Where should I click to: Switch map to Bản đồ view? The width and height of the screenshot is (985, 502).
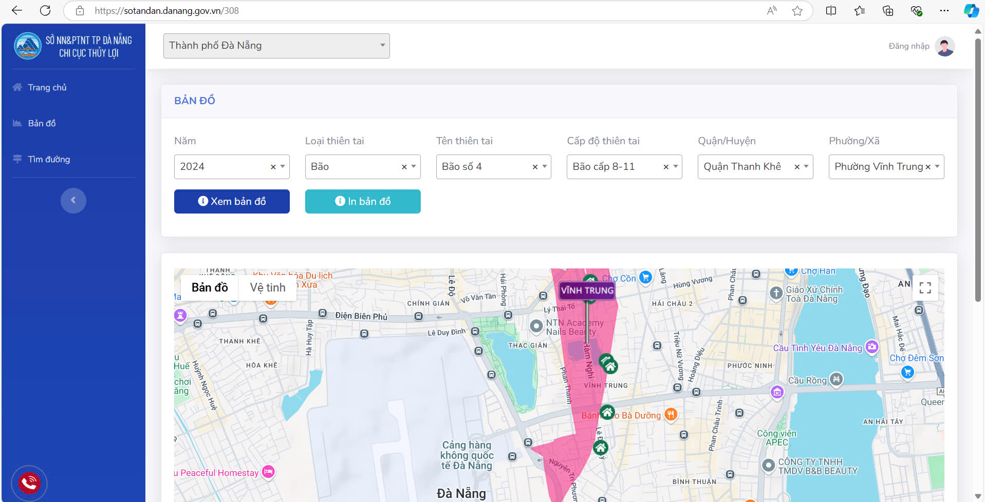point(210,287)
